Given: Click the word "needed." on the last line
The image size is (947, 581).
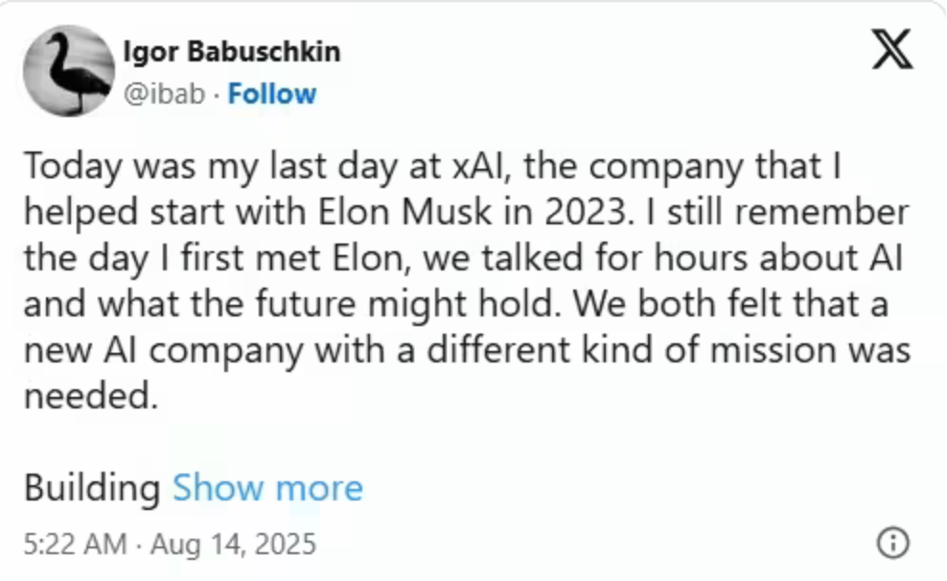Looking at the screenshot, I should [91, 396].
